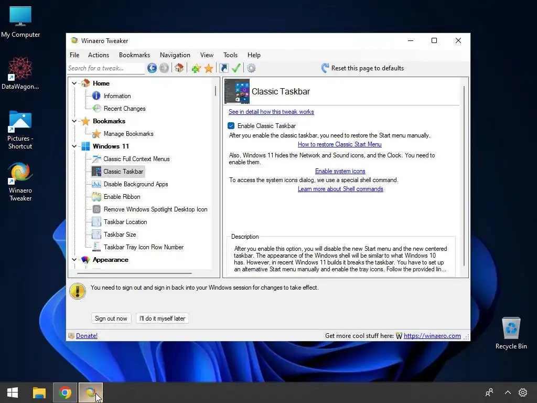537x403 pixels.
Task: Click the Sign out now button
Action: click(x=111, y=319)
